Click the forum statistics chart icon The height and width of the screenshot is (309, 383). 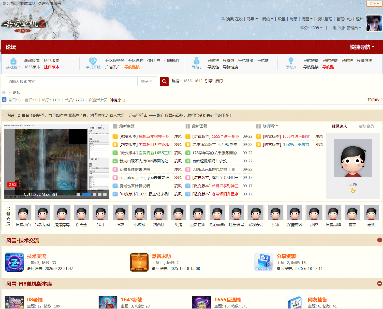(4, 100)
